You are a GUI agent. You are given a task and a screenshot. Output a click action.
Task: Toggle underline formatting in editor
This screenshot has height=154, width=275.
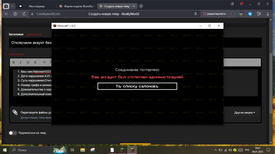[x=28, y=62]
